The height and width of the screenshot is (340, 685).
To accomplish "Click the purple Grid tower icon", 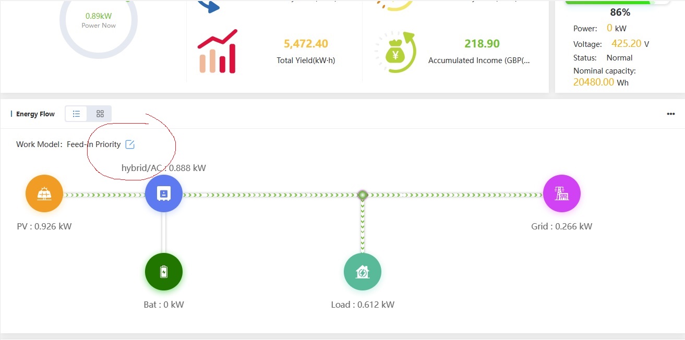I will tap(562, 194).
